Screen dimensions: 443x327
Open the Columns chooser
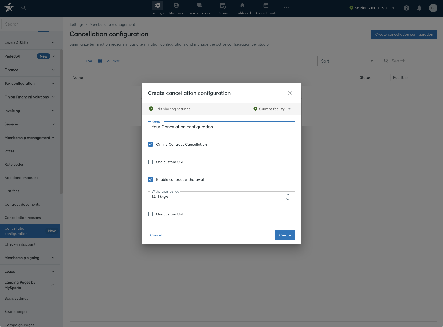pos(109,61)
